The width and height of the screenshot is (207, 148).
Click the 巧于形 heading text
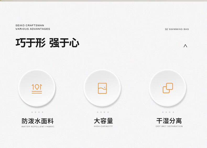coord(30,43)
